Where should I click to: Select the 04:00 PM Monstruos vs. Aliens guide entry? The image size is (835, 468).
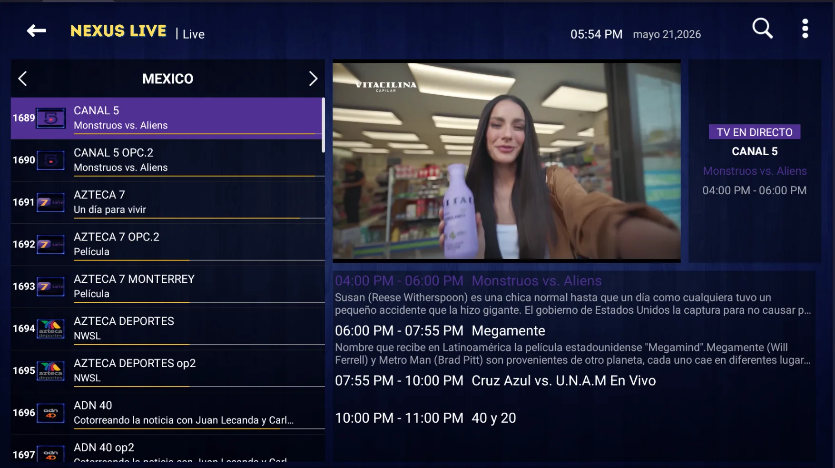click(468, 281)
